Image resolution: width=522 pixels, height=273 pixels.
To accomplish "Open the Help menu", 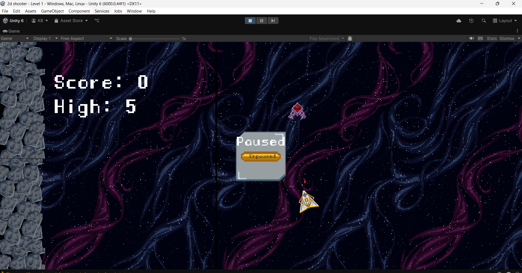I will coord(151,11).
